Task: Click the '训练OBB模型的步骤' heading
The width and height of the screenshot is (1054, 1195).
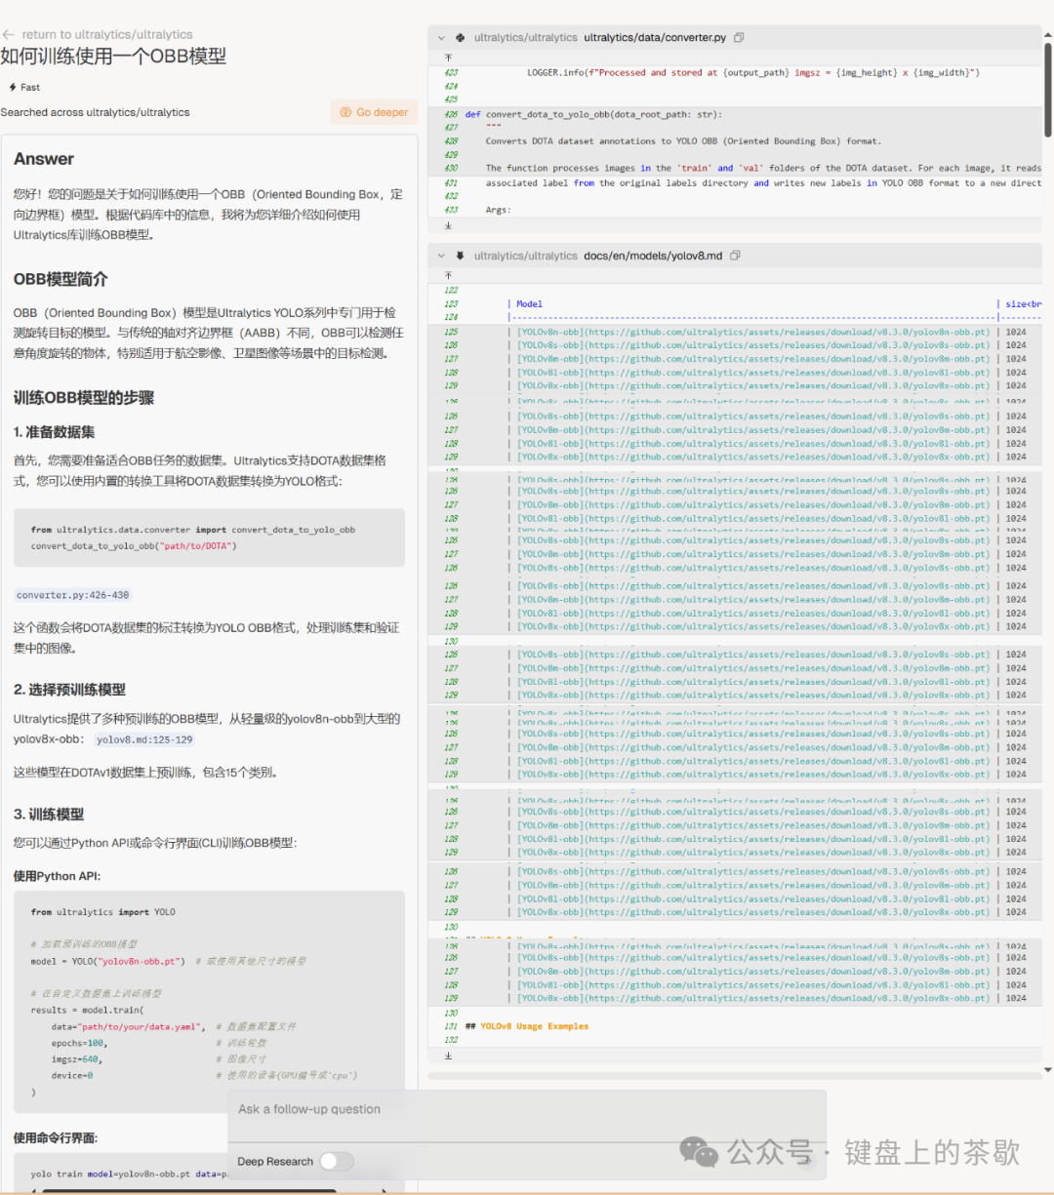Action: point(84,398)
